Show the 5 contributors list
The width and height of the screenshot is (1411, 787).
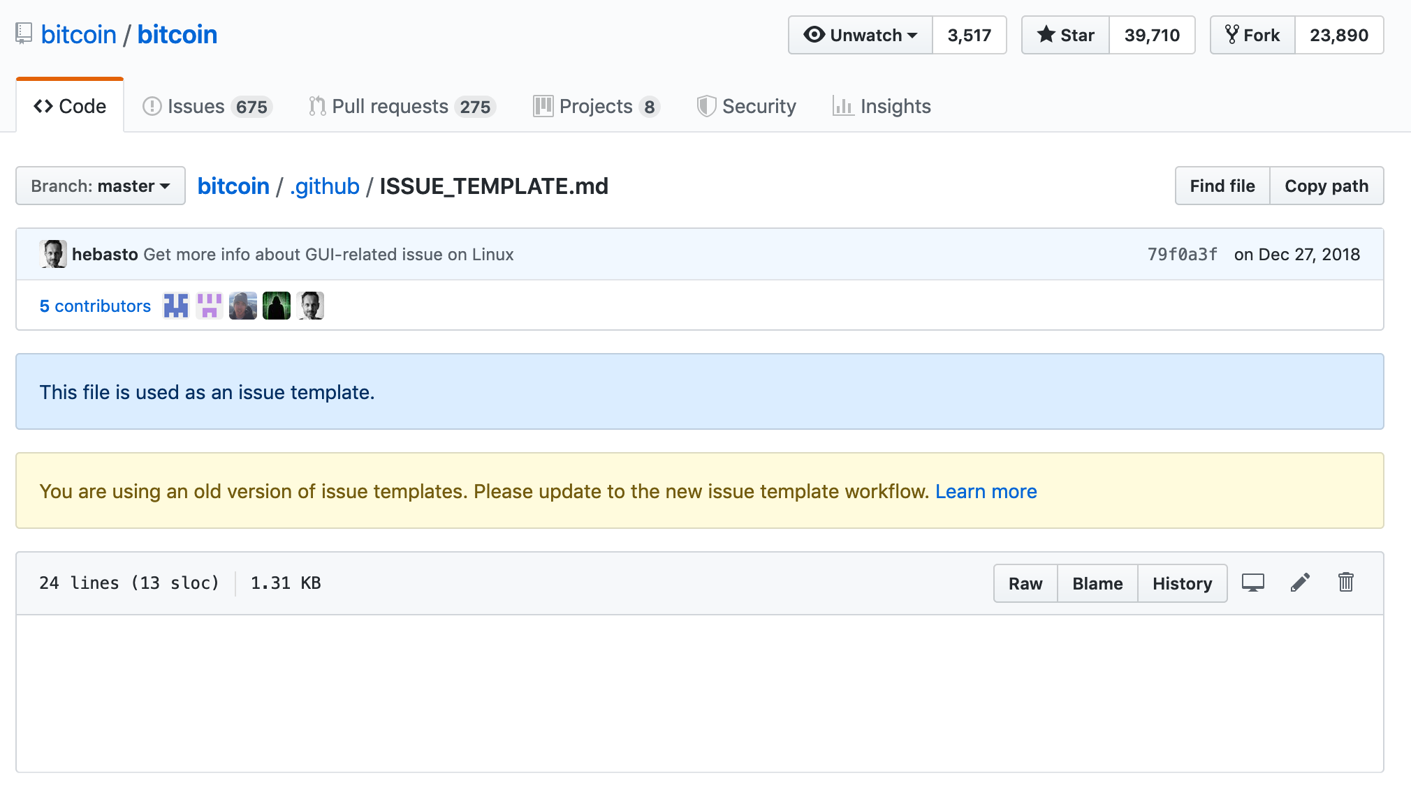(x=95, y=306)
